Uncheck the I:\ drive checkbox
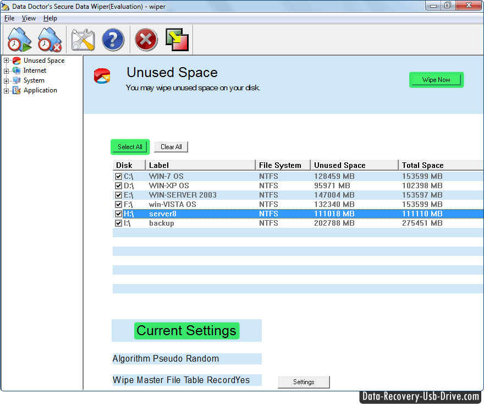Viewport: 484px width, 404px height. [119, 223]
